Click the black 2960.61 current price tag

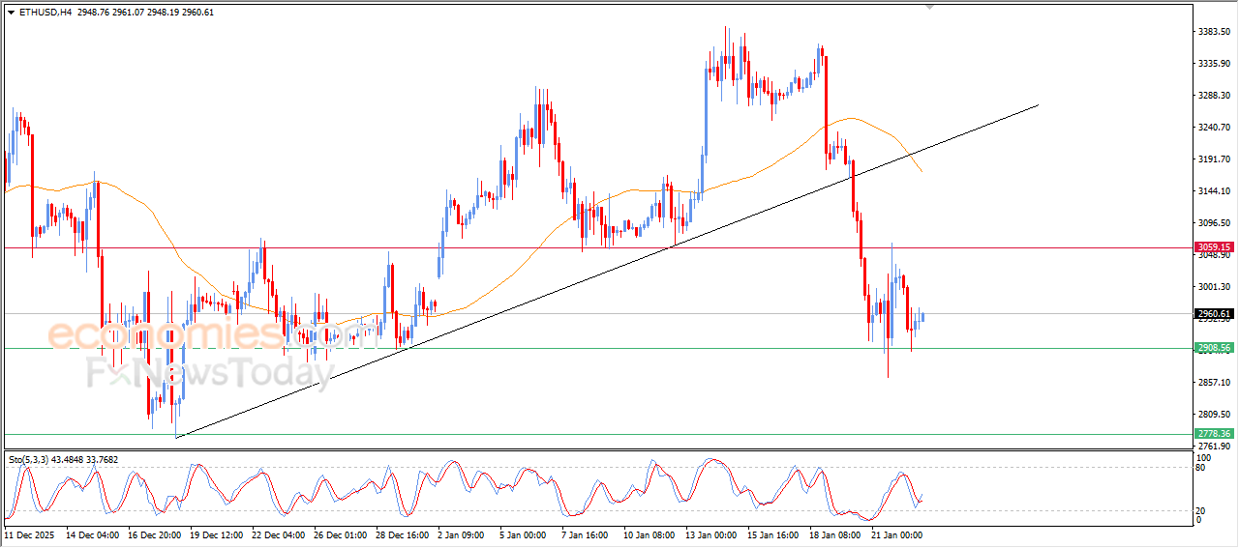pos(1213,314)
